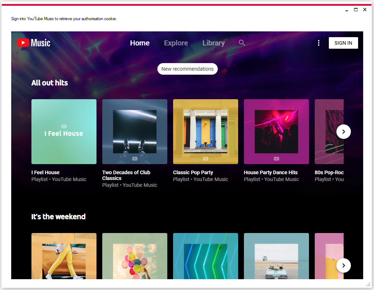Click House Party Dance Hits title
This screenshot has width=374, height=290.
(x=271, y=172)
